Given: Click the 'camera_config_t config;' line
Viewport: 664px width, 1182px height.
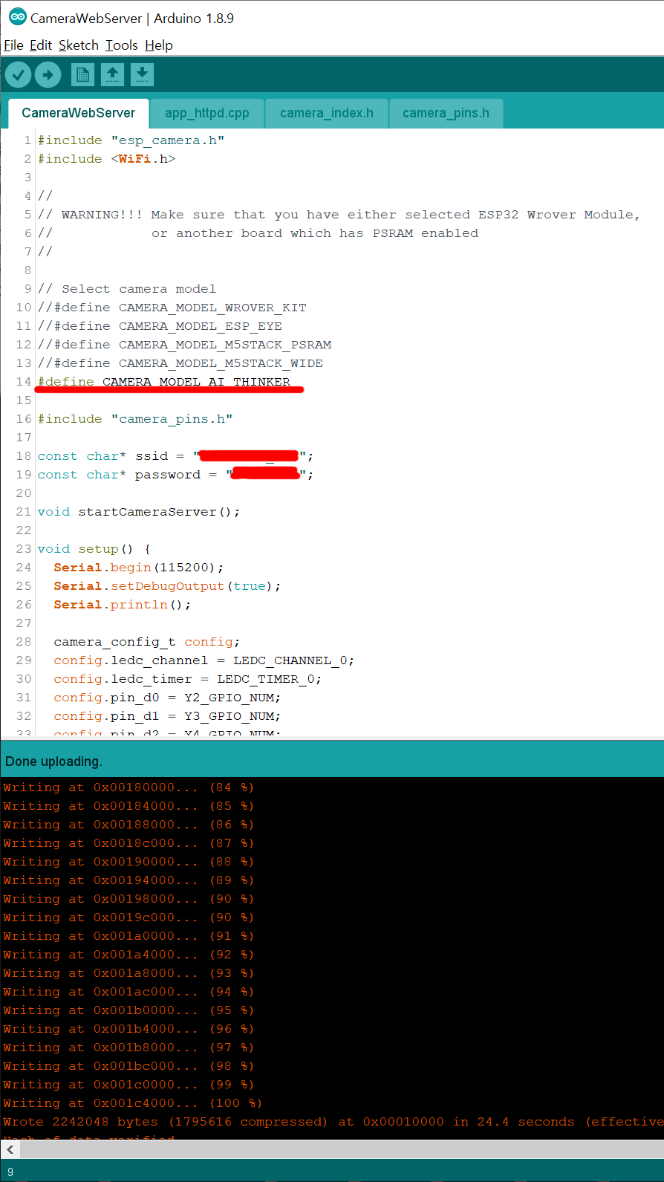Looking at the screenshot, I should point(146,642).
